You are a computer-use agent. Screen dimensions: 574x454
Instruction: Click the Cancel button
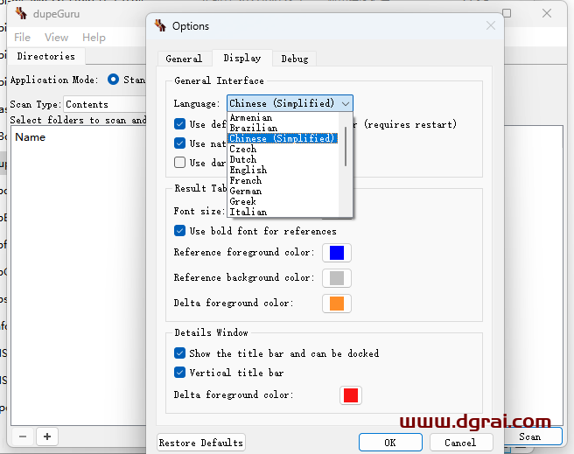tap(460, 443)
